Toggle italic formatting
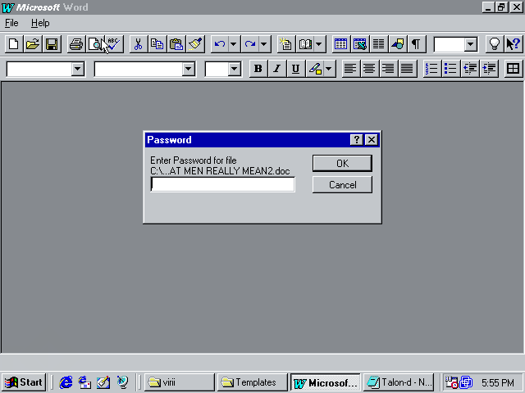Viewport: 525px width, 393px height. click(277, 69)
